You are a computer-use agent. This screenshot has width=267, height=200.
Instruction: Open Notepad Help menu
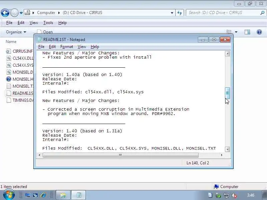95,47
